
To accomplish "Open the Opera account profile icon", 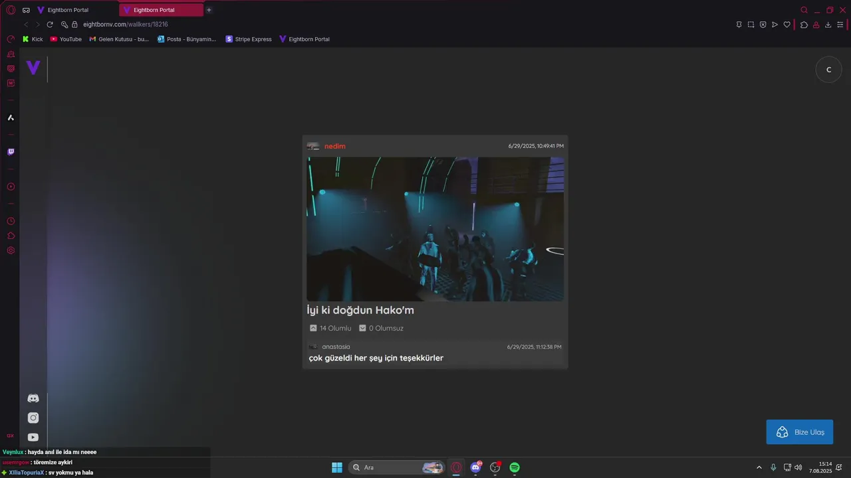I will coord(816,25).
